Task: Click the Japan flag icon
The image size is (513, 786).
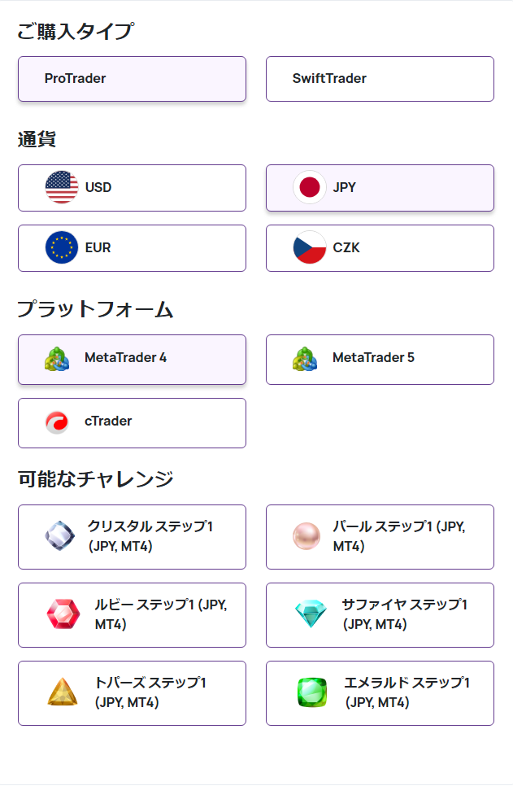Action: coord(310,188)
